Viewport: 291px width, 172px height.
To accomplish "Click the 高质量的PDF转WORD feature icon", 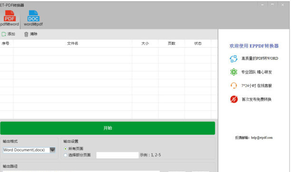I will coord(233,59).
